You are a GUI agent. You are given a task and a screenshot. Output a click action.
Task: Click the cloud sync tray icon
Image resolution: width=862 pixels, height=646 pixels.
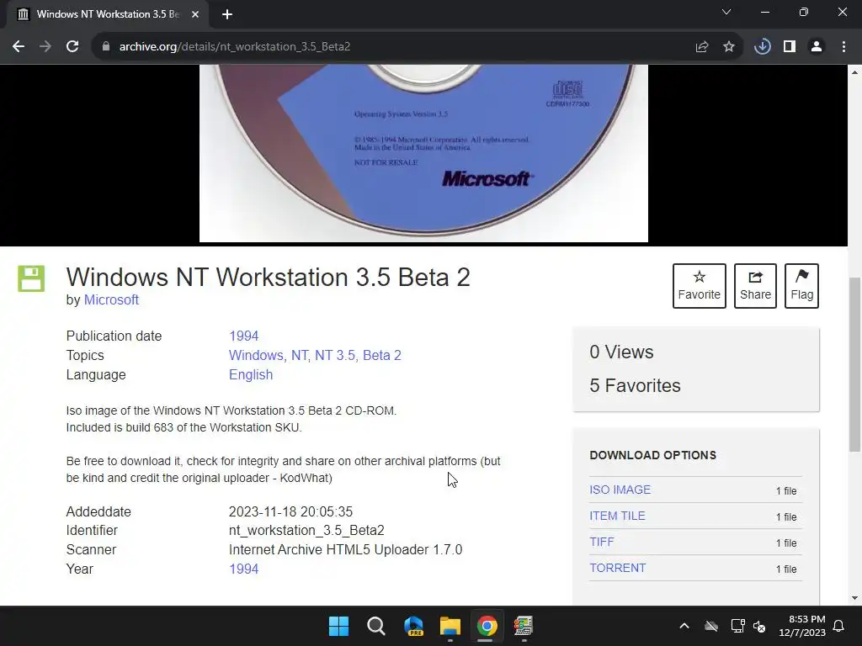(711, 626)
